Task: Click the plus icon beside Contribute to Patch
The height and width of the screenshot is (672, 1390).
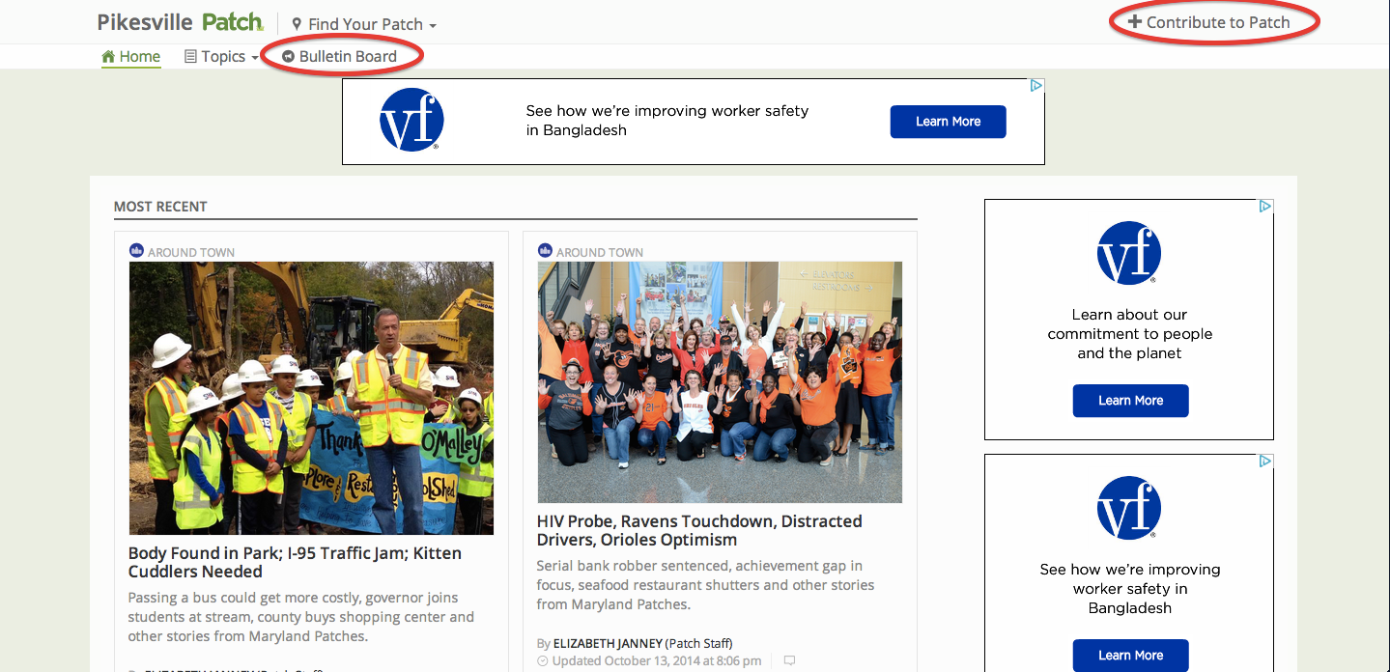Action: [1134, 22]
